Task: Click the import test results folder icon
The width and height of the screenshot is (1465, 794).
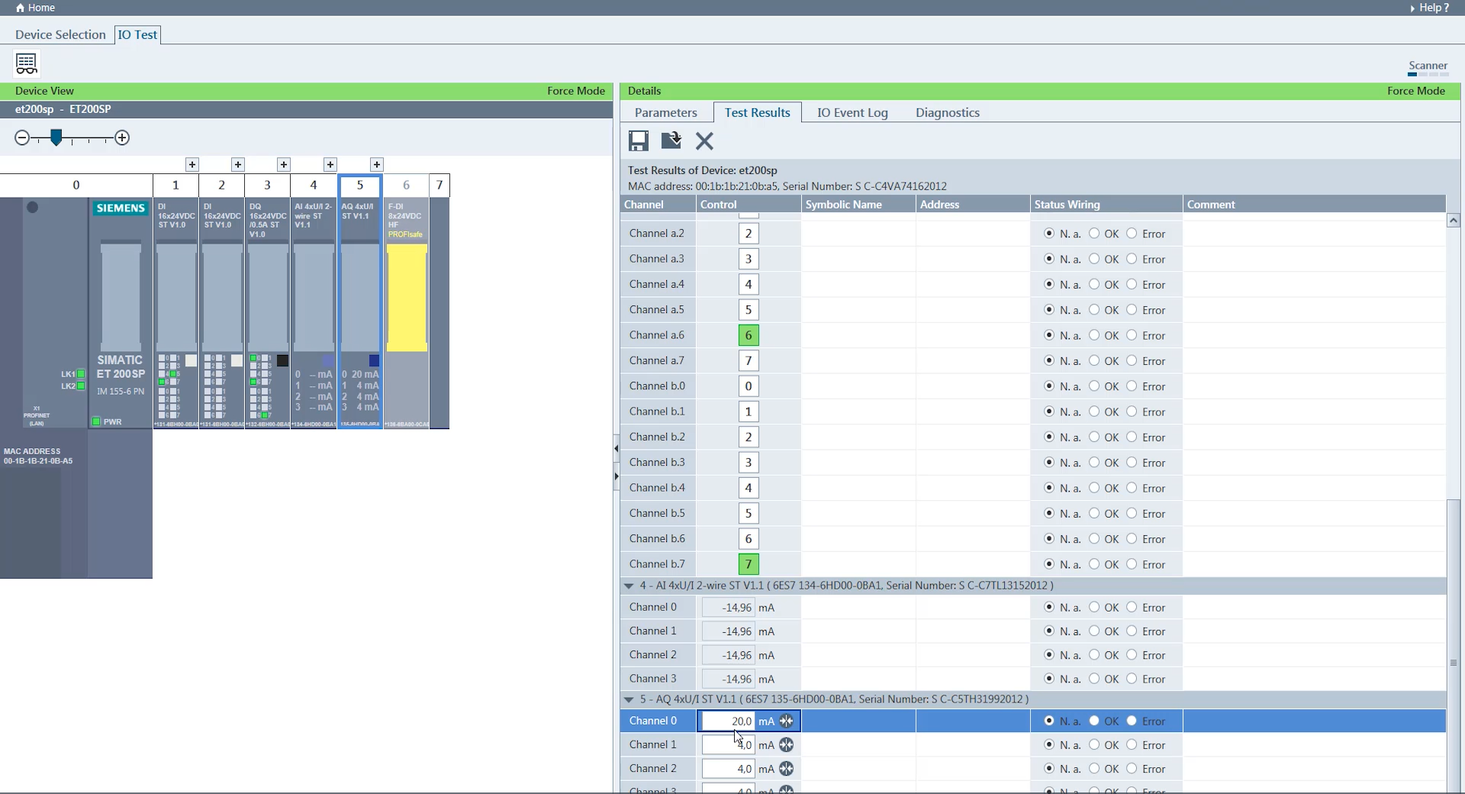Action: coord(671,140)
